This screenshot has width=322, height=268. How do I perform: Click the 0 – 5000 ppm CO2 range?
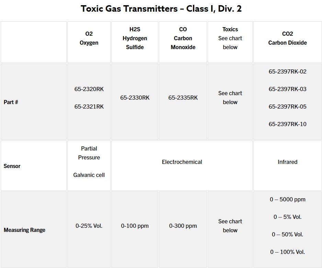[x=287, y=199]
